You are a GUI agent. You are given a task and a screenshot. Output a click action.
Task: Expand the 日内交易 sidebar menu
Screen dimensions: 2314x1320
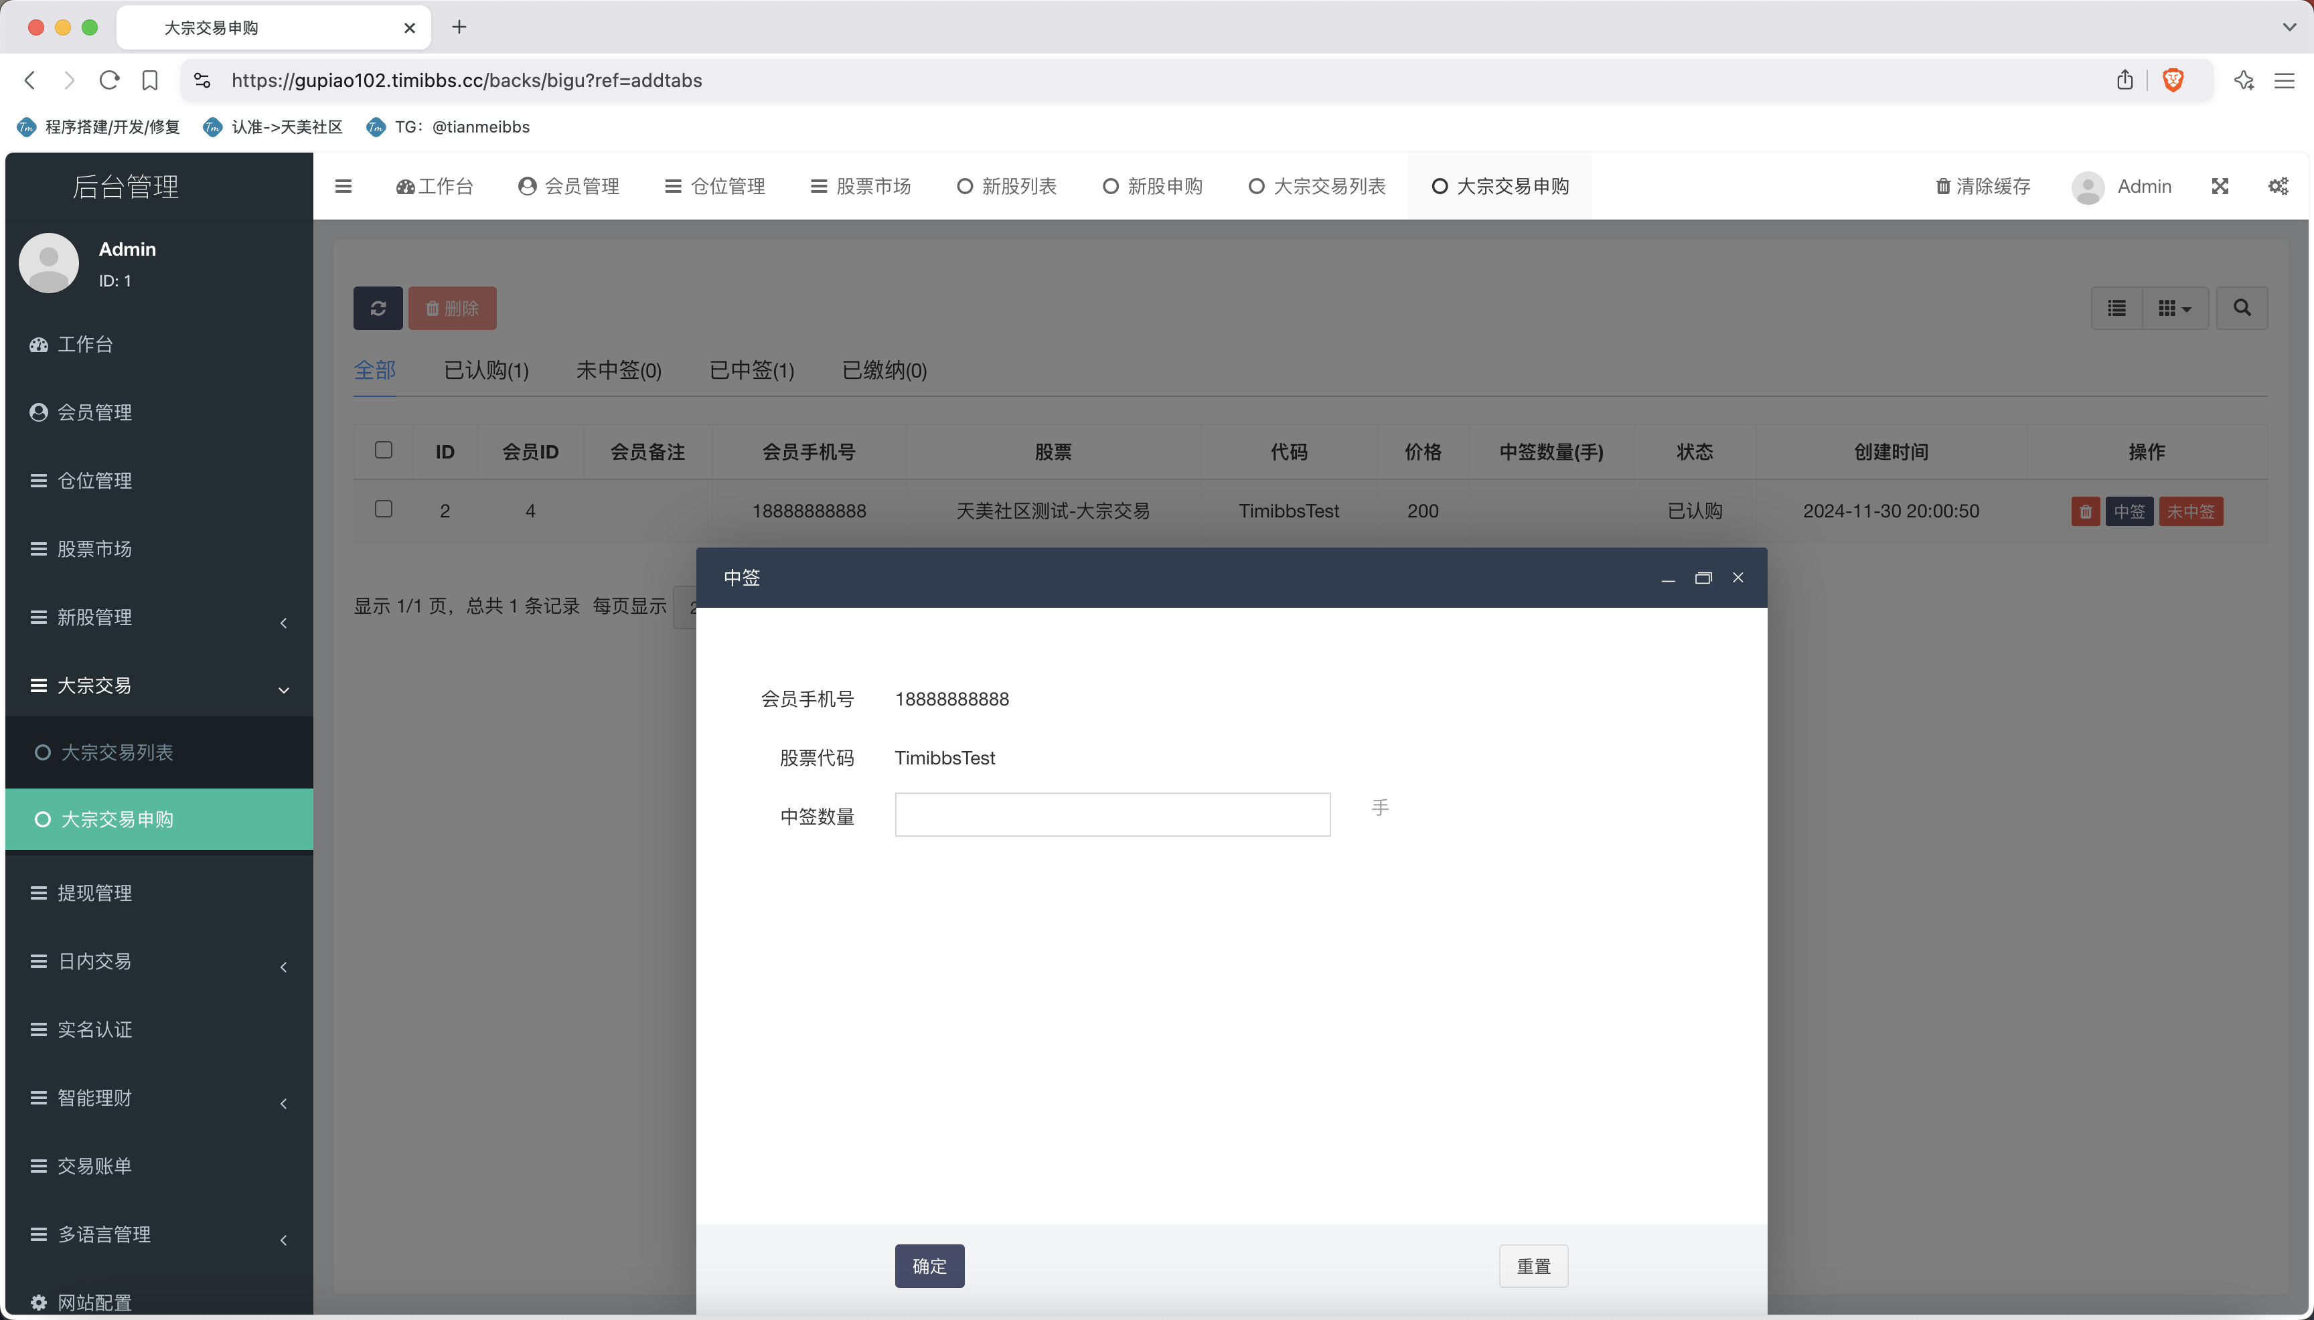[x=159, y=962]
